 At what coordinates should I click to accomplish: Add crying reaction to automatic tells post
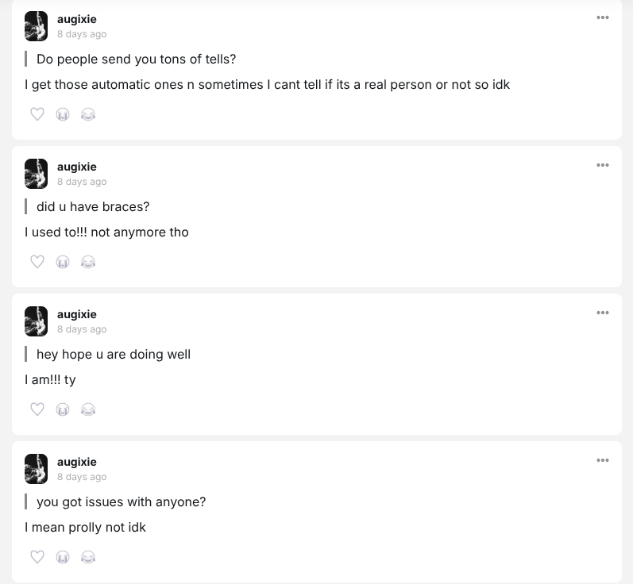[63, 114]
